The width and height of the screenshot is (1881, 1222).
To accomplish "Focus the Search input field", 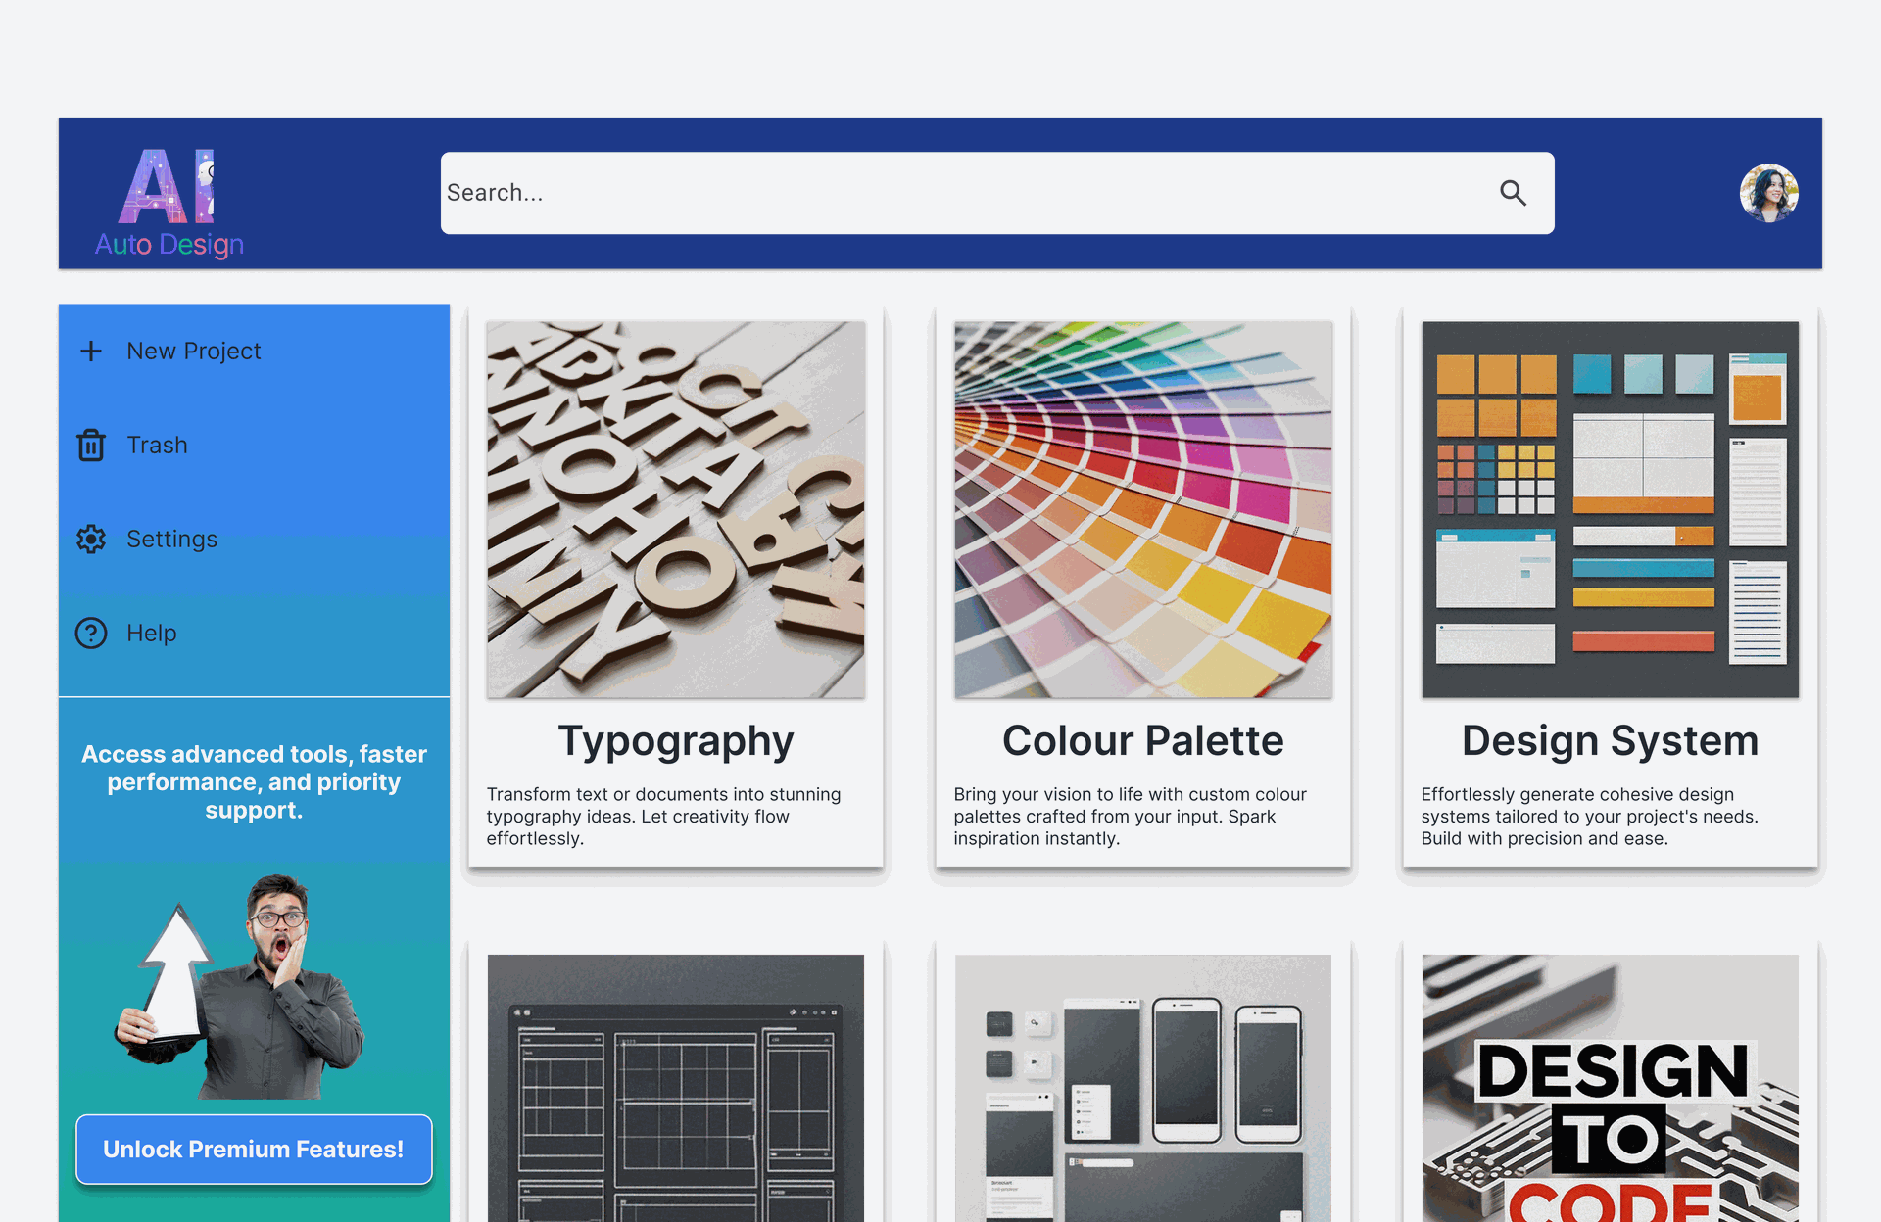I will tap(997, 193).
